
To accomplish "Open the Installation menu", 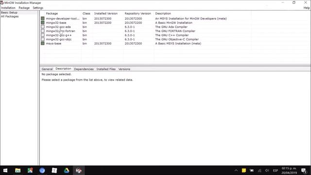I will pyautogui.click(x=8, y=8).
